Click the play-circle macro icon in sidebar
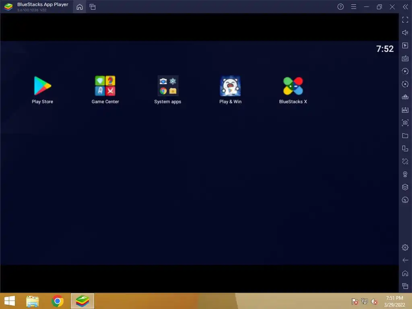Screen dimensions: 412x309 [405, 71]
